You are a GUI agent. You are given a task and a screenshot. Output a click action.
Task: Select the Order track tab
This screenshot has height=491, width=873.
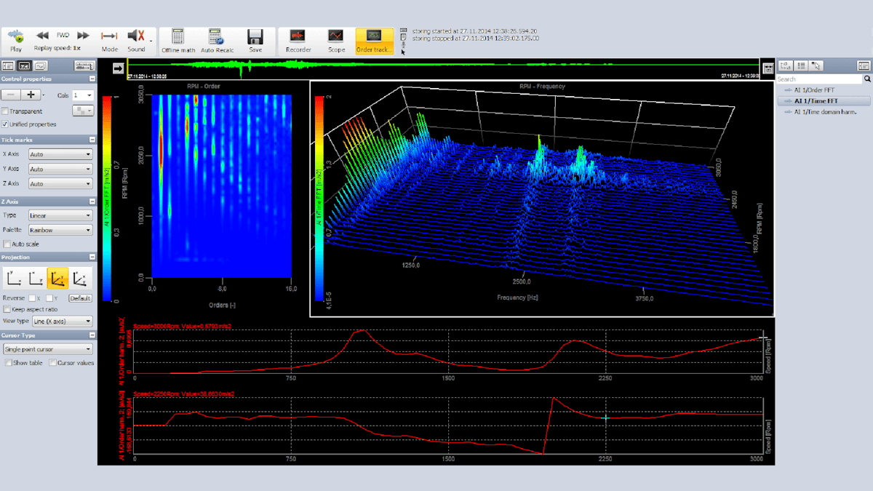pyautogui.click(x=374, y=41)
